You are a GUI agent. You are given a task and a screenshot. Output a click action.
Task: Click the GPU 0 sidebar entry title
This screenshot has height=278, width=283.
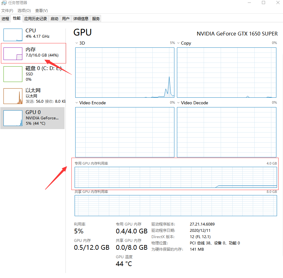click(33, 112)
